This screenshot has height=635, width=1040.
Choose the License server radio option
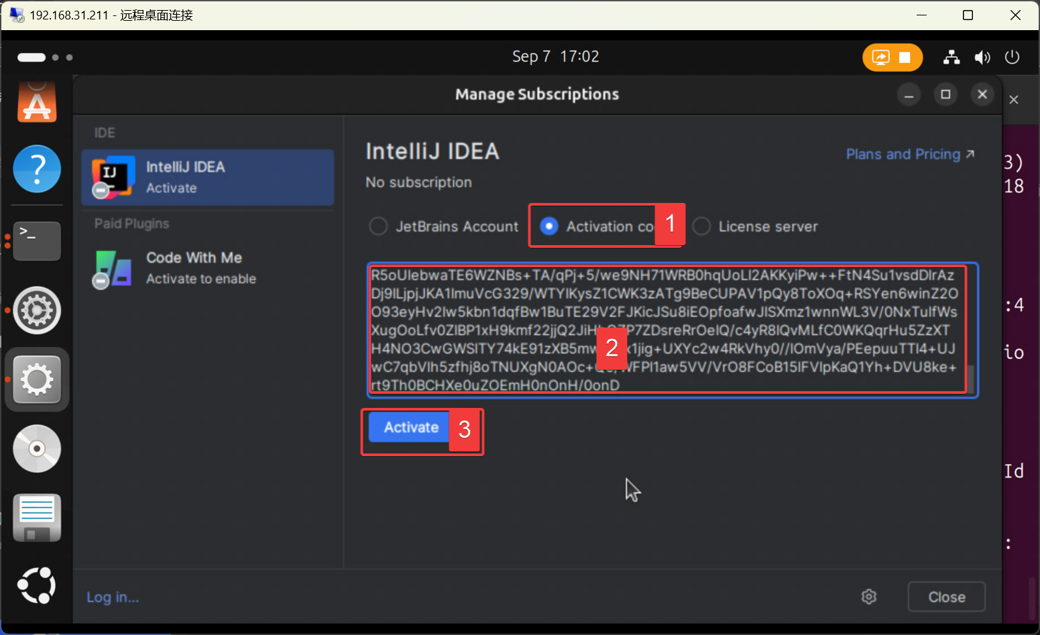coord(701,226)
